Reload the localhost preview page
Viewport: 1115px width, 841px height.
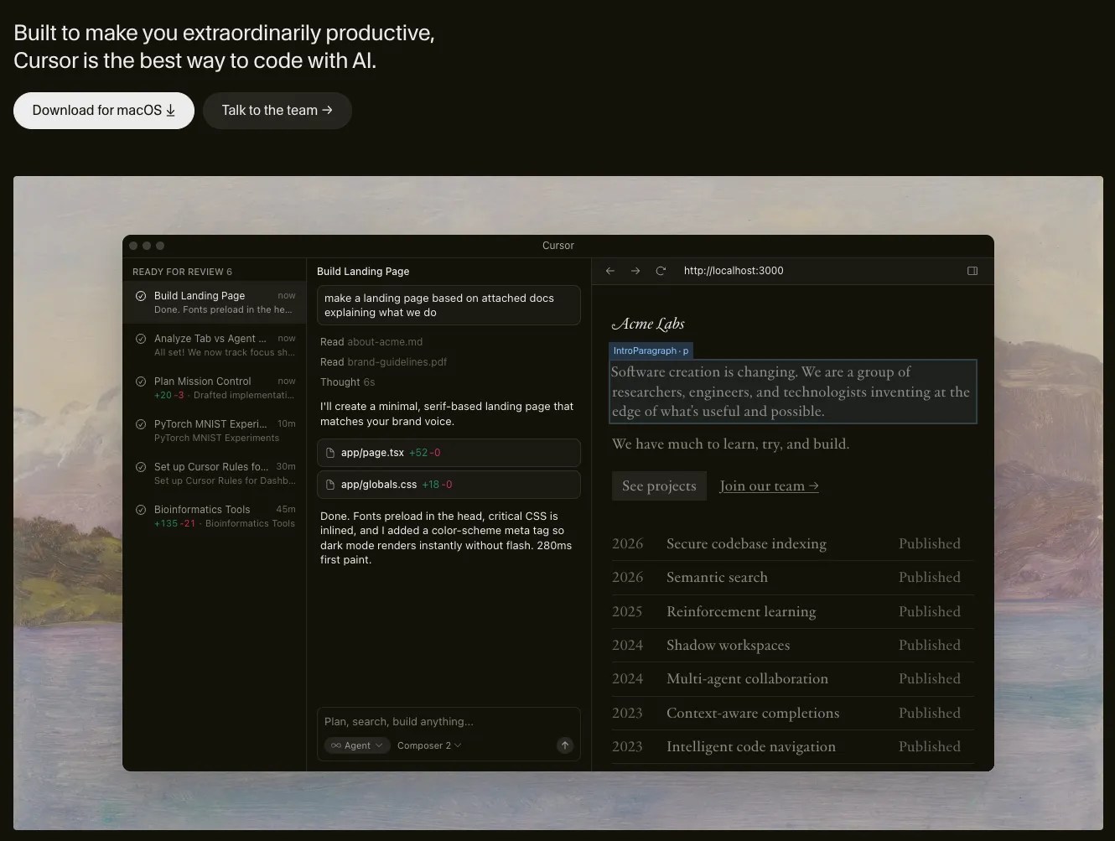click(x=661, y=271)
